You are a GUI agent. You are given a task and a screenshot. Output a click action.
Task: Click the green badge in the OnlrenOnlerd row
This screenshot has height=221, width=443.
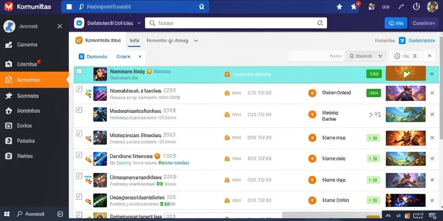[x=373, y=93]
